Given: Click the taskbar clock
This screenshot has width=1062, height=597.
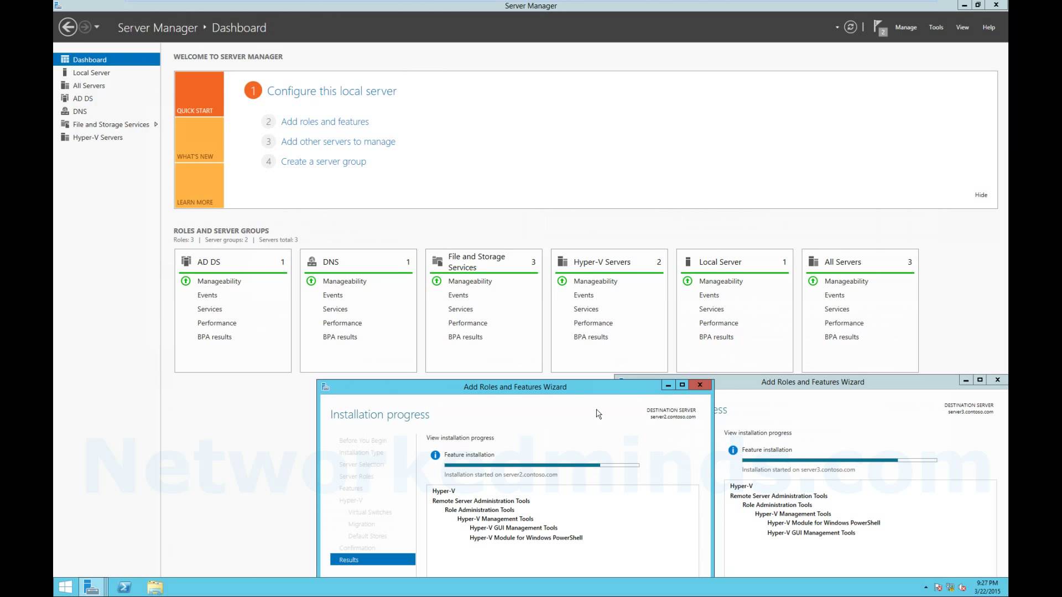Looking at the screenshot, I should [987, 587].
